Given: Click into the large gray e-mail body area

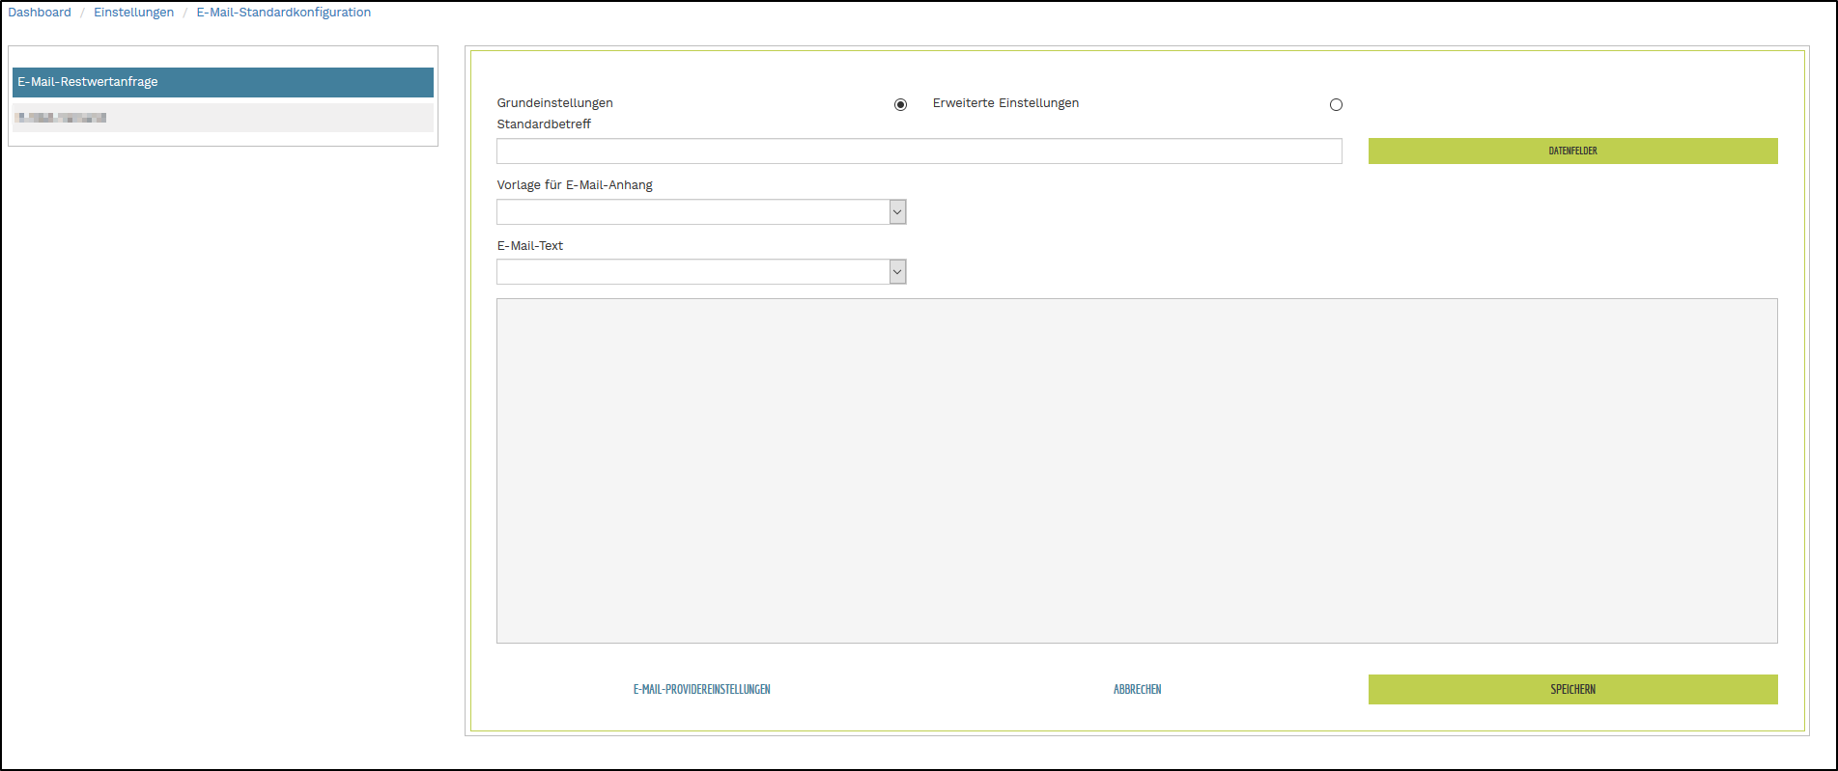Looking at the screenshot, I should click(1137, 471).
